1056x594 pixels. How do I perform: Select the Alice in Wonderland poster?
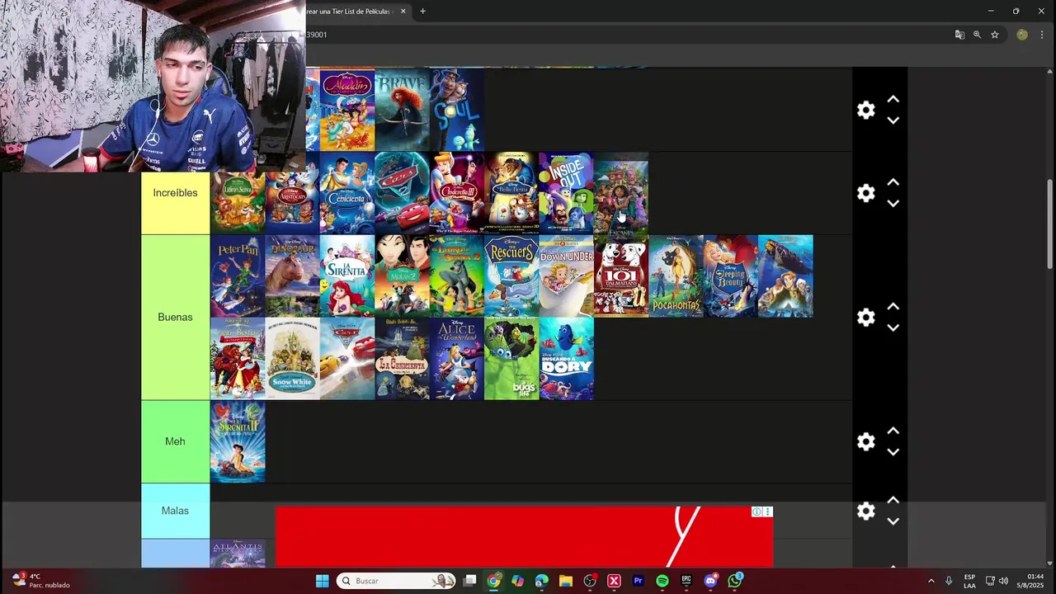click(x=456, y=359)
